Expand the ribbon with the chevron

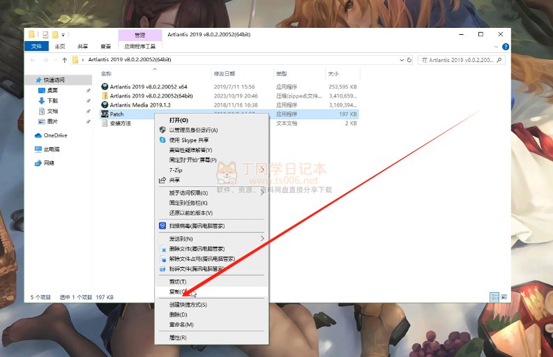pyautogui.click(x=496, y=47)
